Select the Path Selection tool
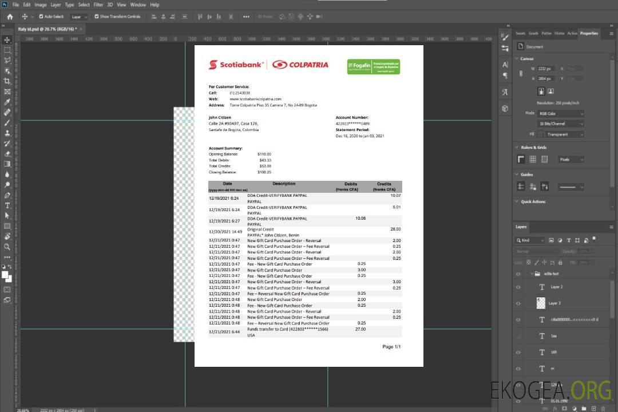618x412 pixels. [7, 216]
